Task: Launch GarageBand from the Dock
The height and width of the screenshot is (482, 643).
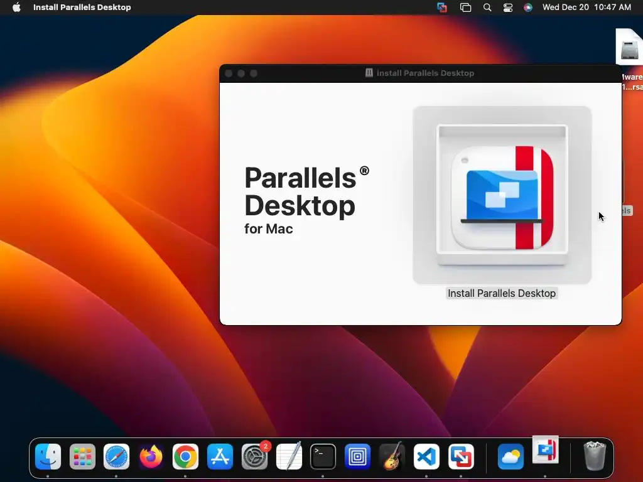Action: click(392, 456)
